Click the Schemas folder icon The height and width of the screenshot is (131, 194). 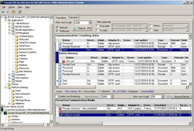click(x=16, y=59)
